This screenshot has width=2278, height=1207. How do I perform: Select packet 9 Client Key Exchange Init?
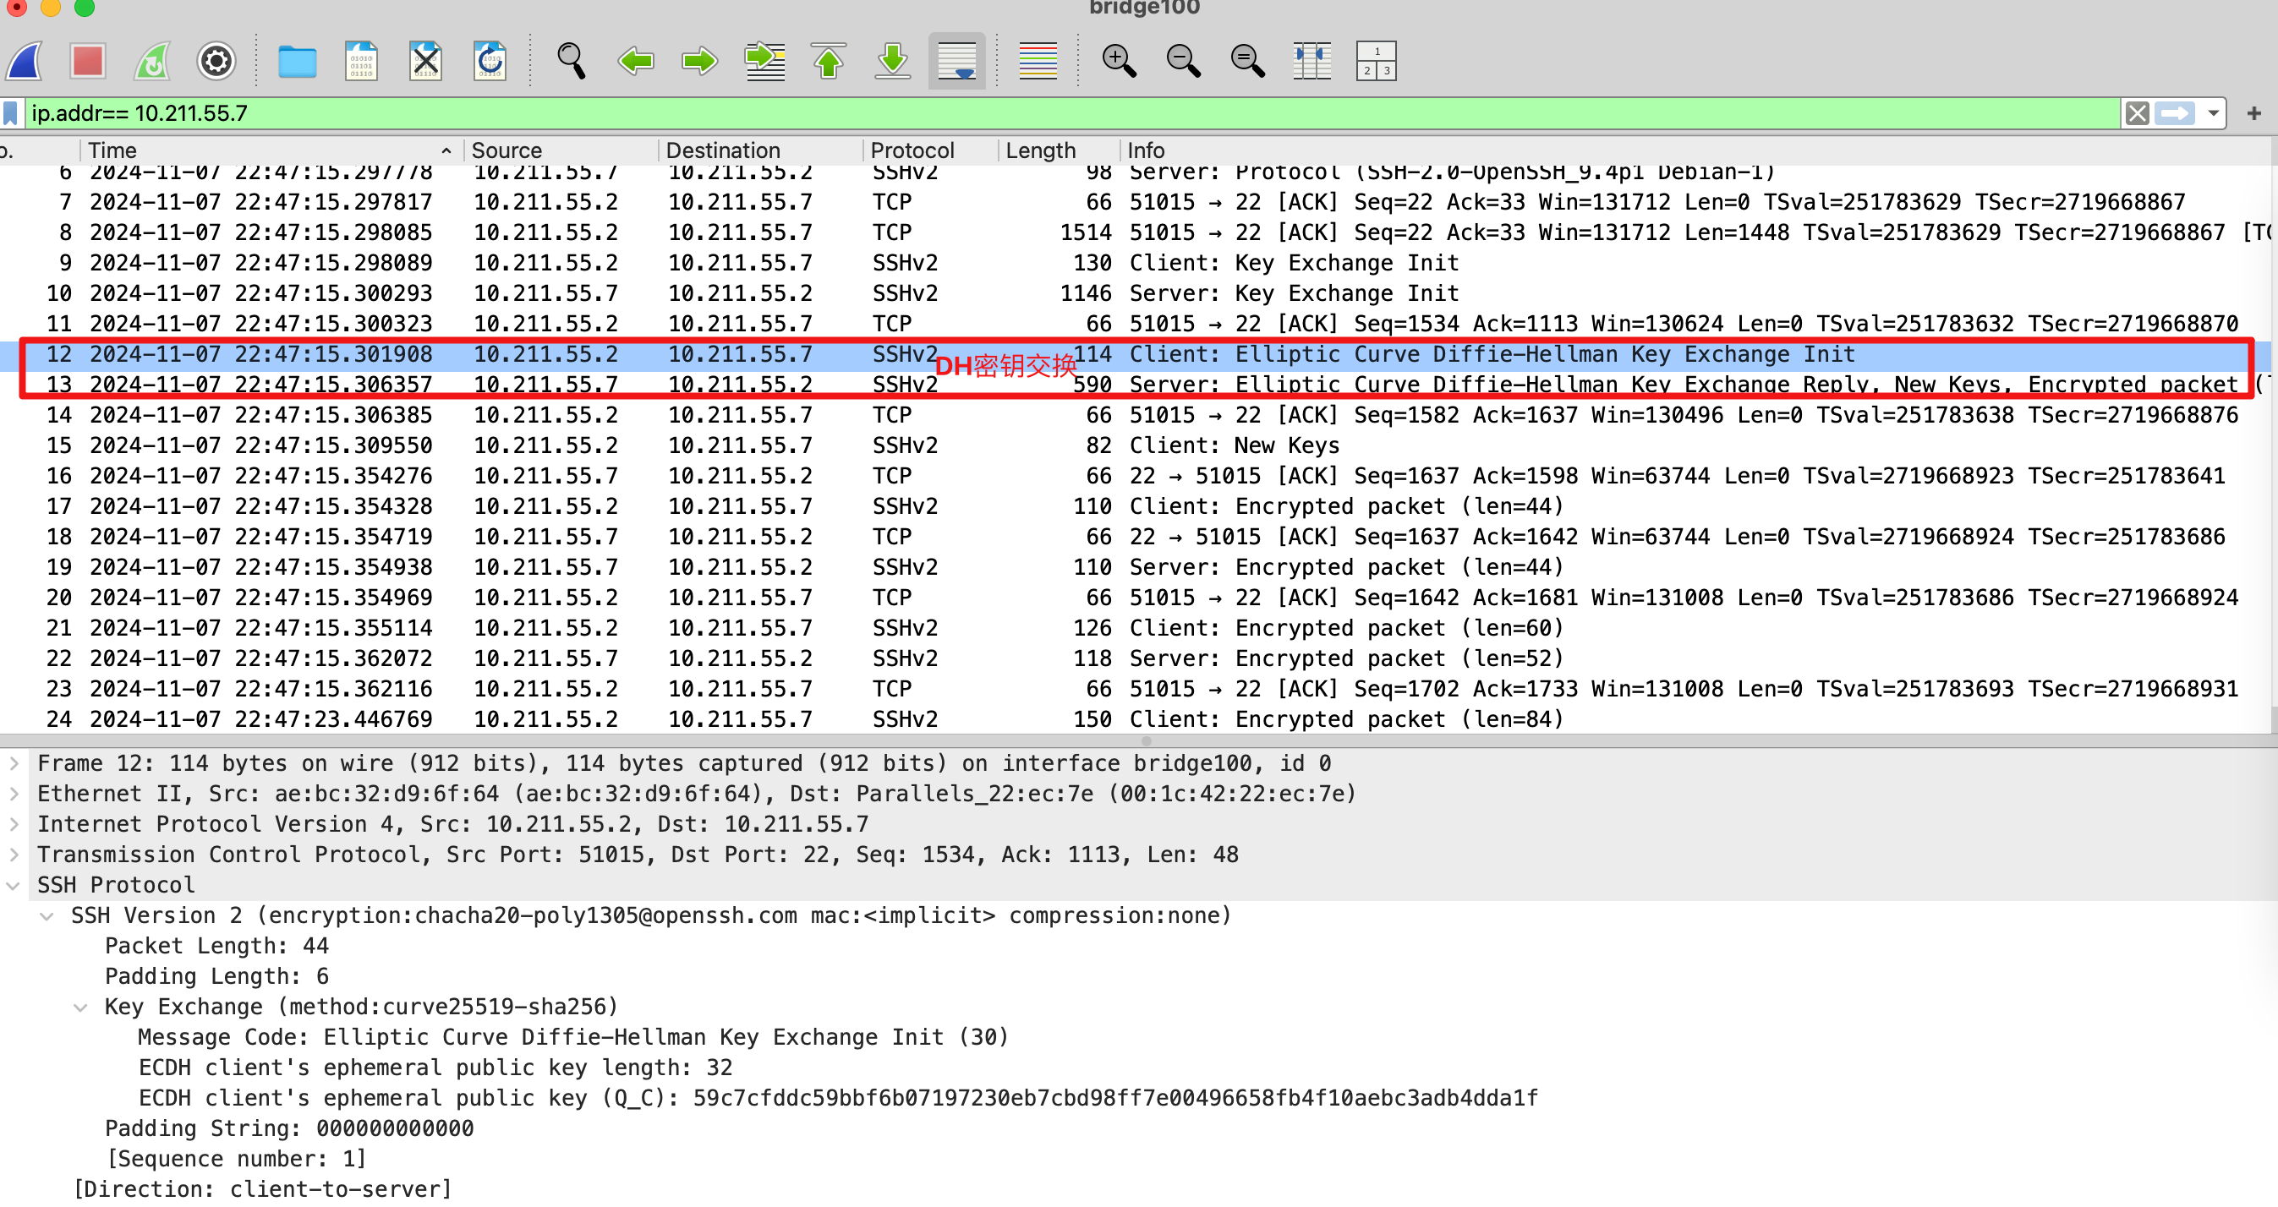pyautogui.click(x=1135, y=263)
